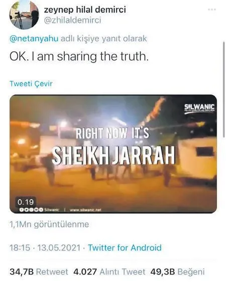226x282 pixels.
Task: Click the vertical scrollbar on right edge
Action: coord(224,89)
